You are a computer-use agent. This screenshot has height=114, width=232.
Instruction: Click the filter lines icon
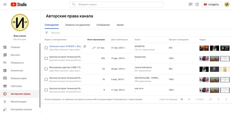tap(47, 33)
